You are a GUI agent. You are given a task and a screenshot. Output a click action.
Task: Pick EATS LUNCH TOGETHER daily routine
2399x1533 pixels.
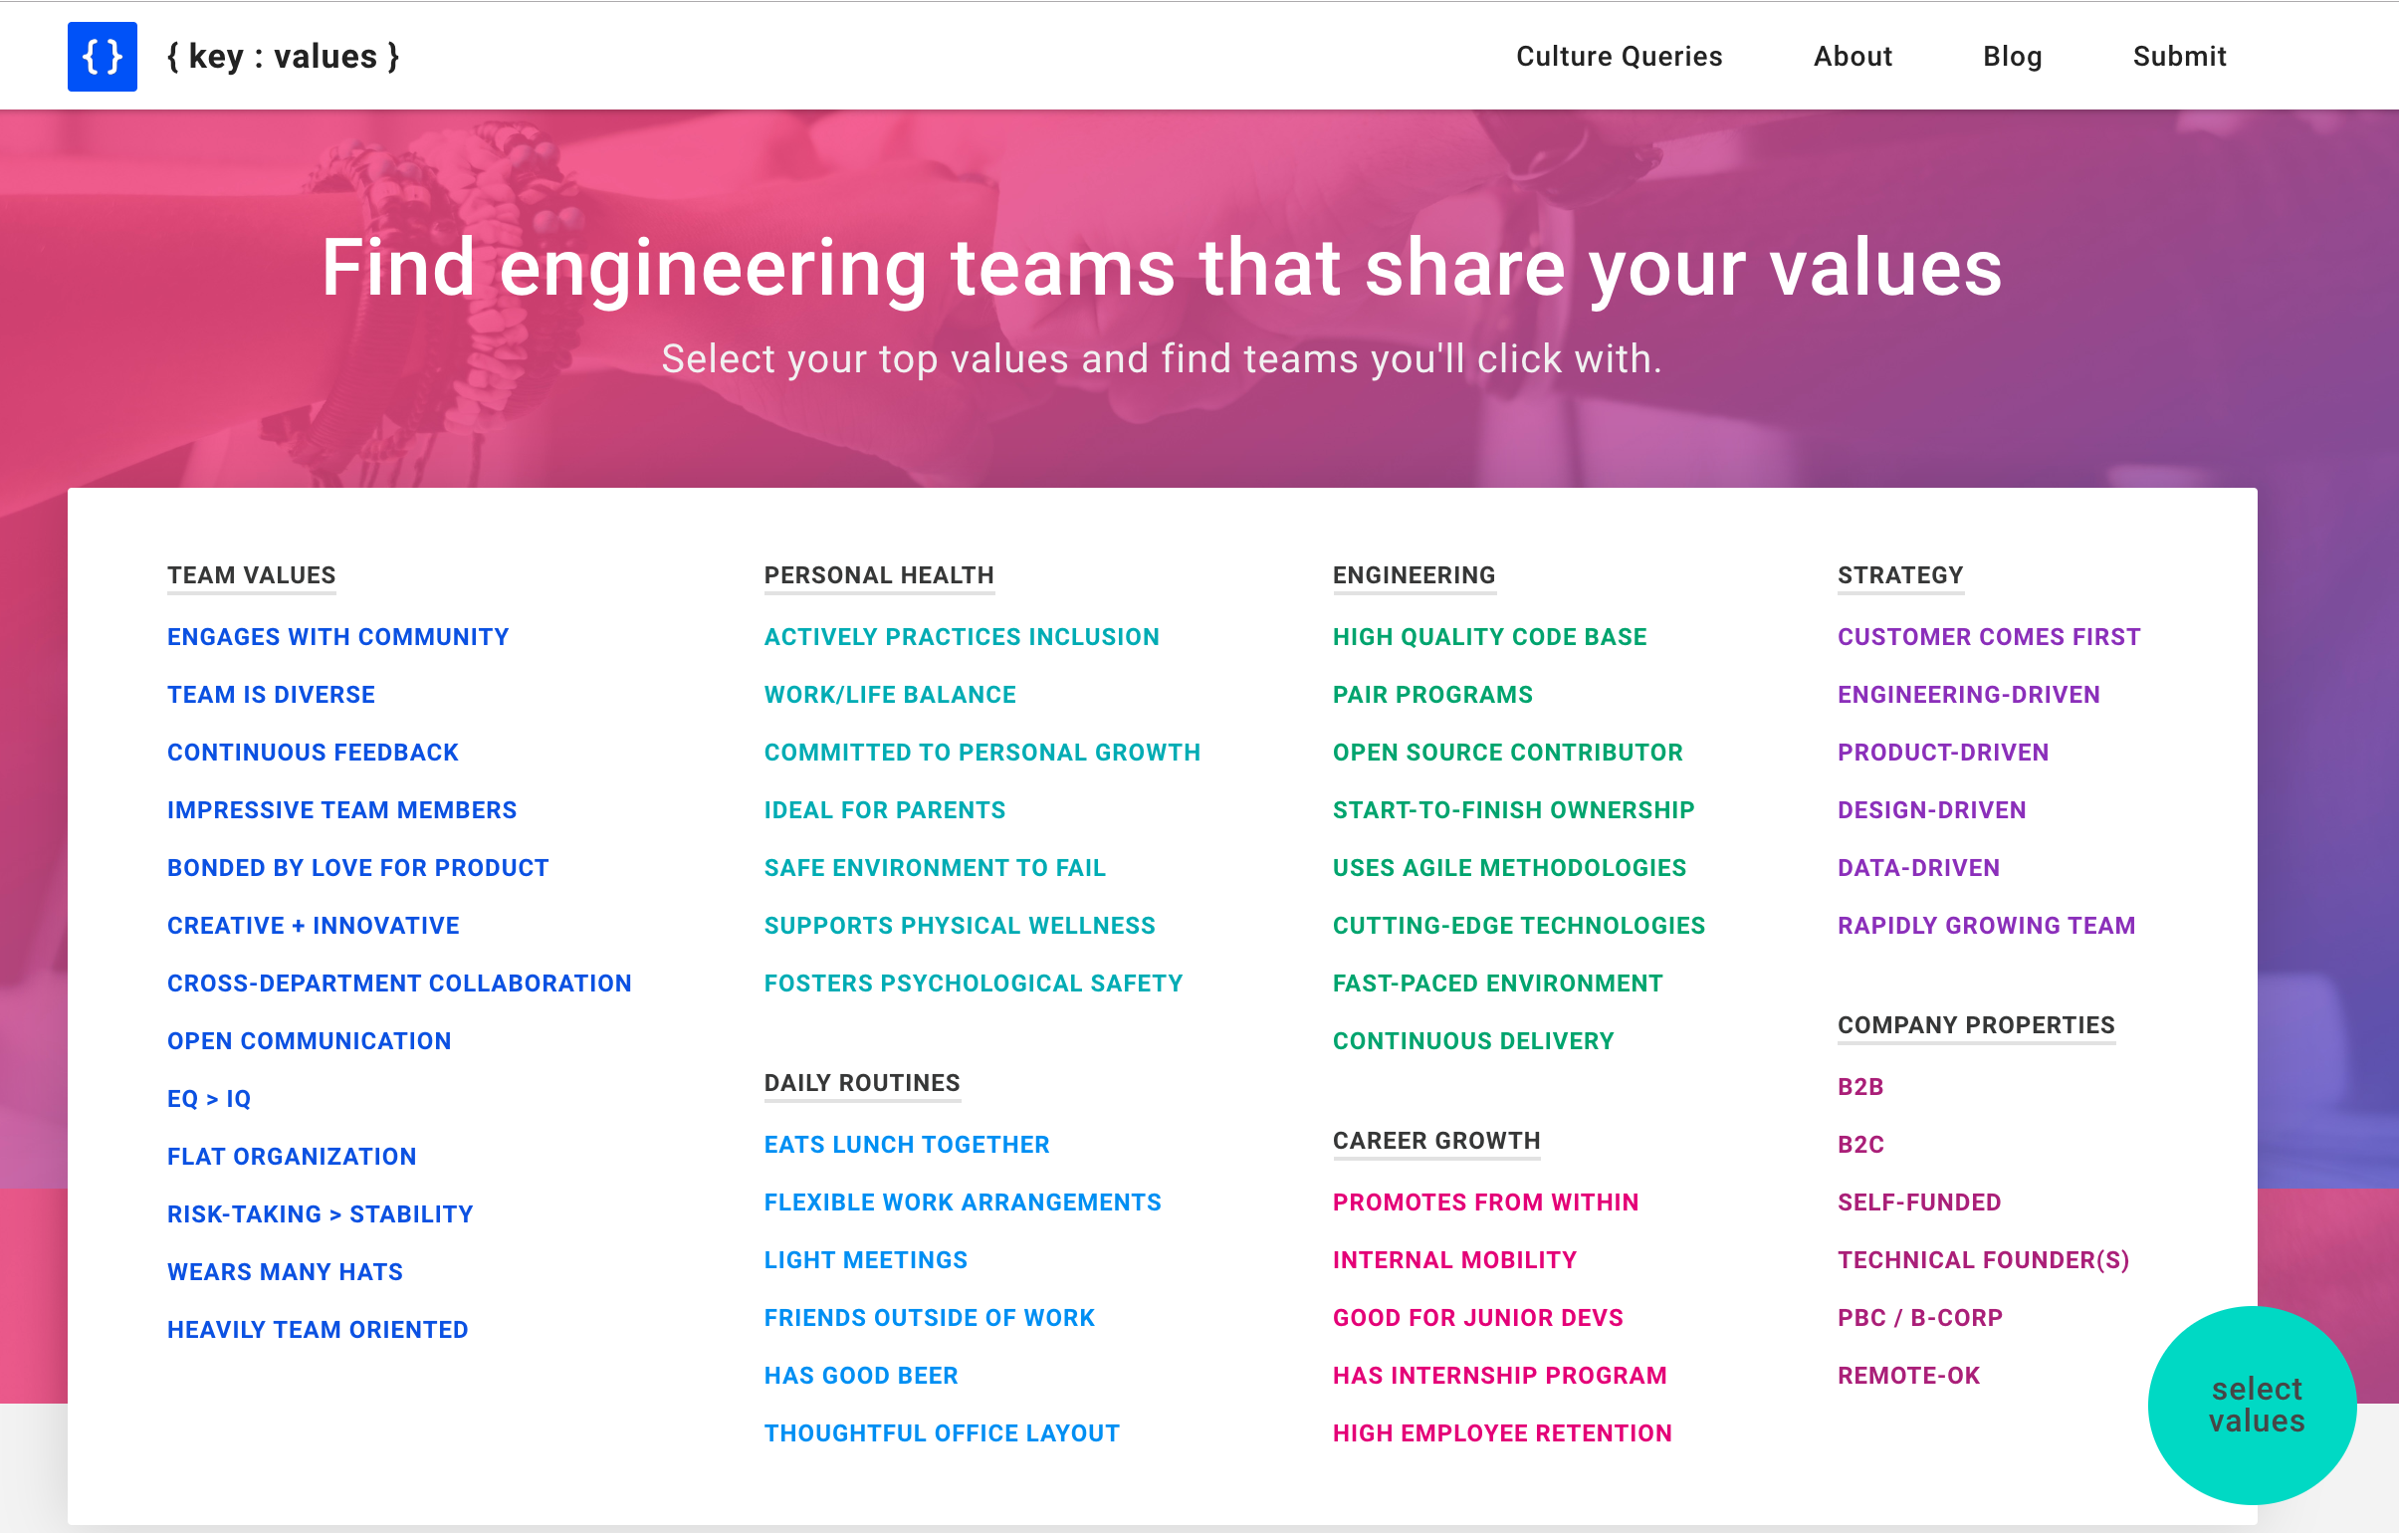coord(907,1144)
